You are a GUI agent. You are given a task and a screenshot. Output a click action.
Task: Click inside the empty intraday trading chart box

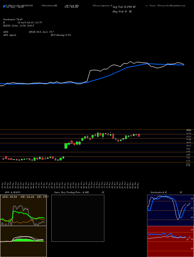78,218
